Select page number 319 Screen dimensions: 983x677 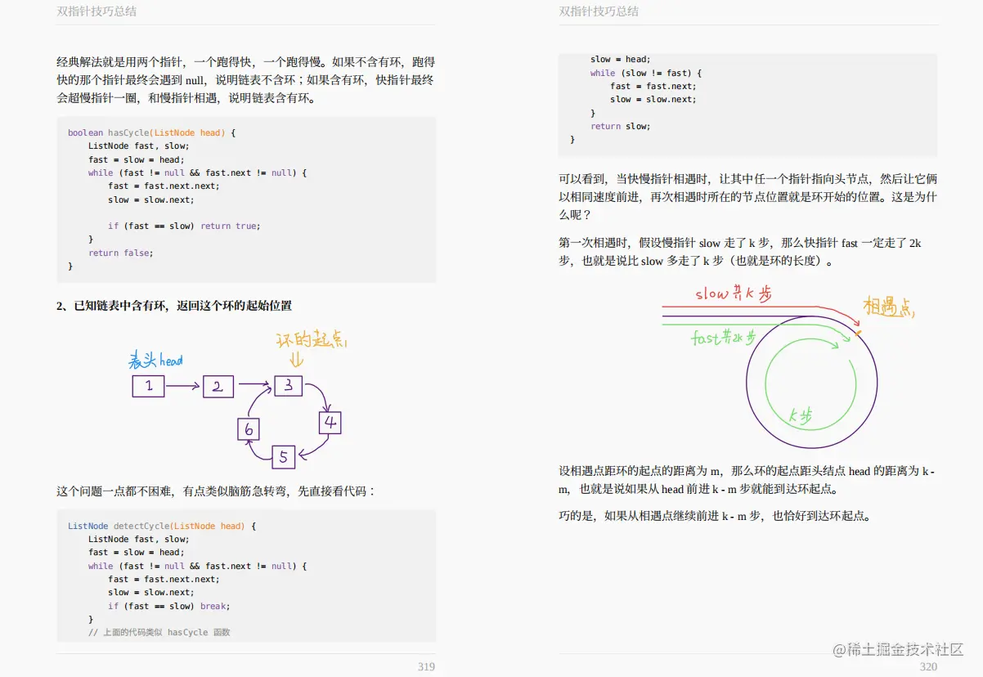427,667
